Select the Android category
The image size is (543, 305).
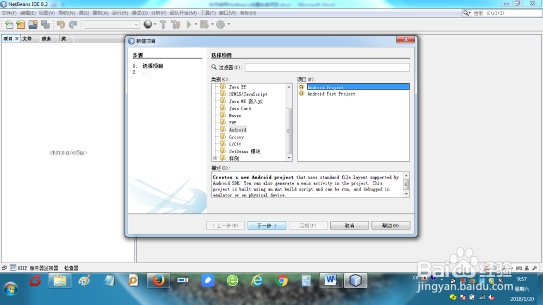[238, 130]
